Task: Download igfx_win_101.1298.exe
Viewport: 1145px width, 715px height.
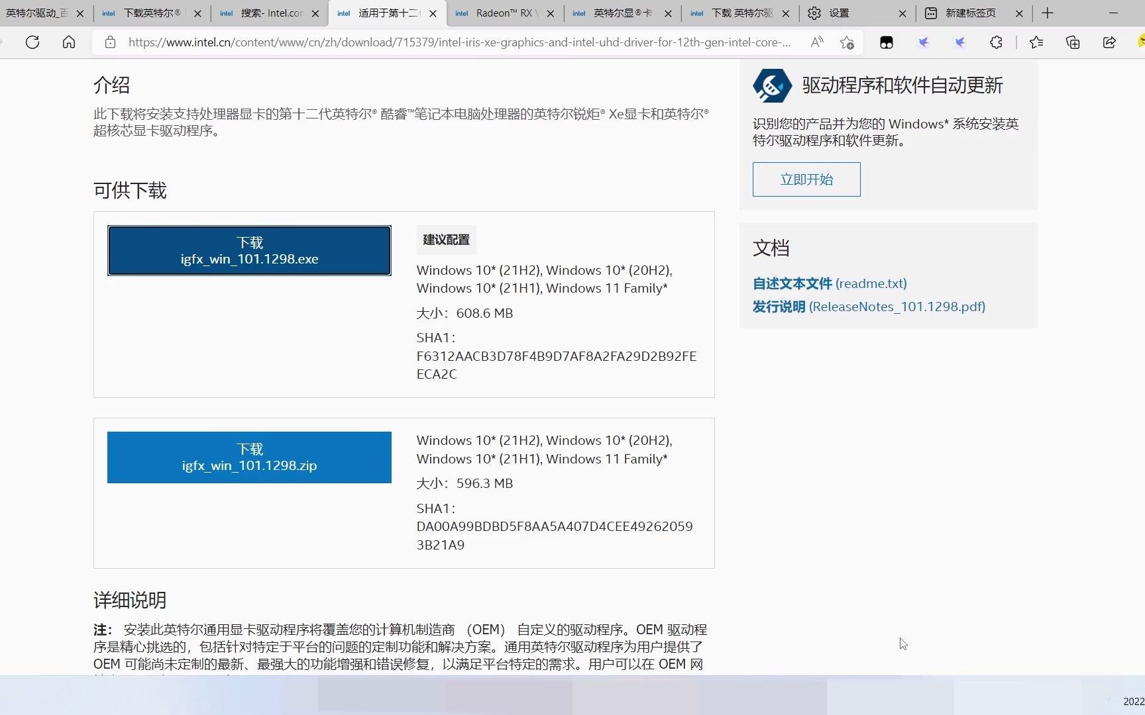Action: pos(249,251)
